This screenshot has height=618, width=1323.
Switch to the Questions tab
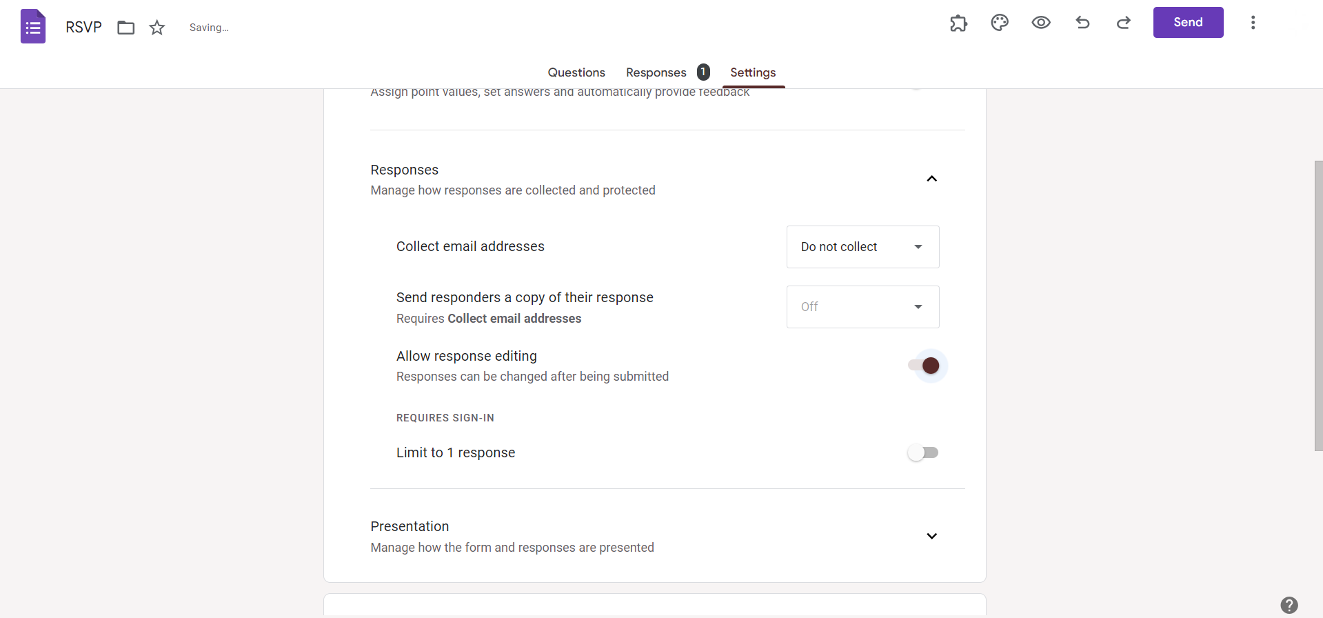pyautogui.click(x=576, y=72)
